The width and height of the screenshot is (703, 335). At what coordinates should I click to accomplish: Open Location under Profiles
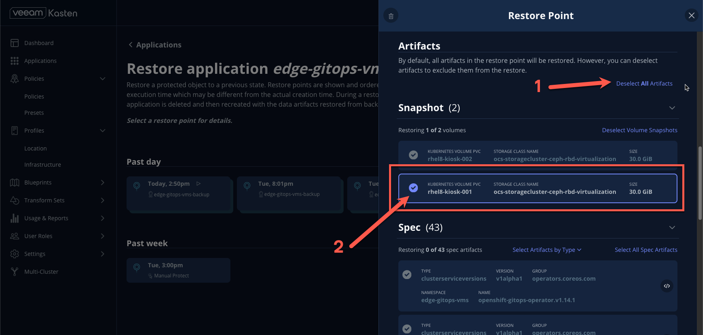[36, 148]
